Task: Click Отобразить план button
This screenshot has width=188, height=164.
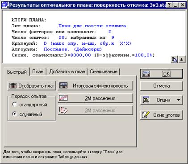Action: (x=32, y=86)
